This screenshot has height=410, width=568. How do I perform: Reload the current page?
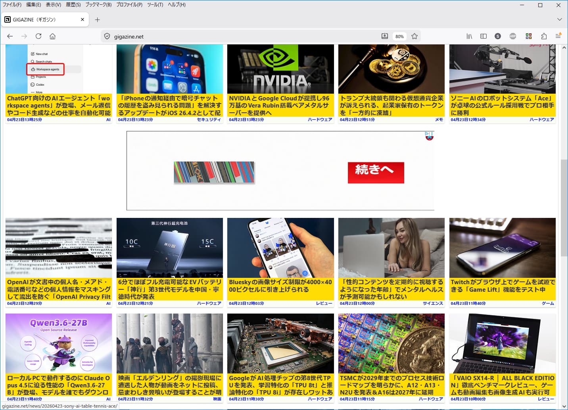[x=38, y=36]
